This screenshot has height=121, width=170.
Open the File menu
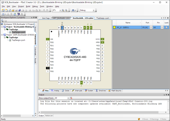tap(3, 6)
